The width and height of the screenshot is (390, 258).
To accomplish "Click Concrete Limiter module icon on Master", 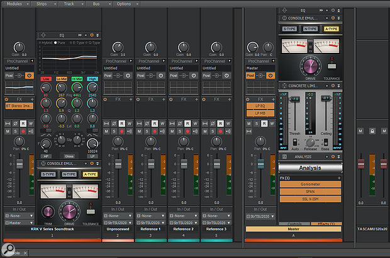I will point(284,86).
